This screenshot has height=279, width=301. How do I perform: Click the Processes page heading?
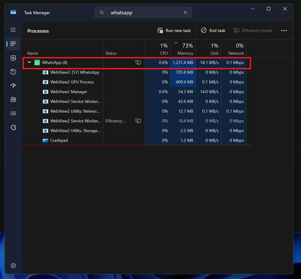click(38, 31)
